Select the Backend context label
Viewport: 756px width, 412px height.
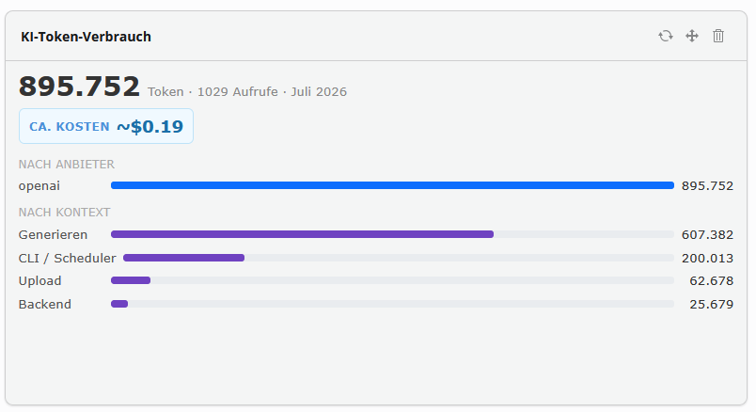click(45, 304)
